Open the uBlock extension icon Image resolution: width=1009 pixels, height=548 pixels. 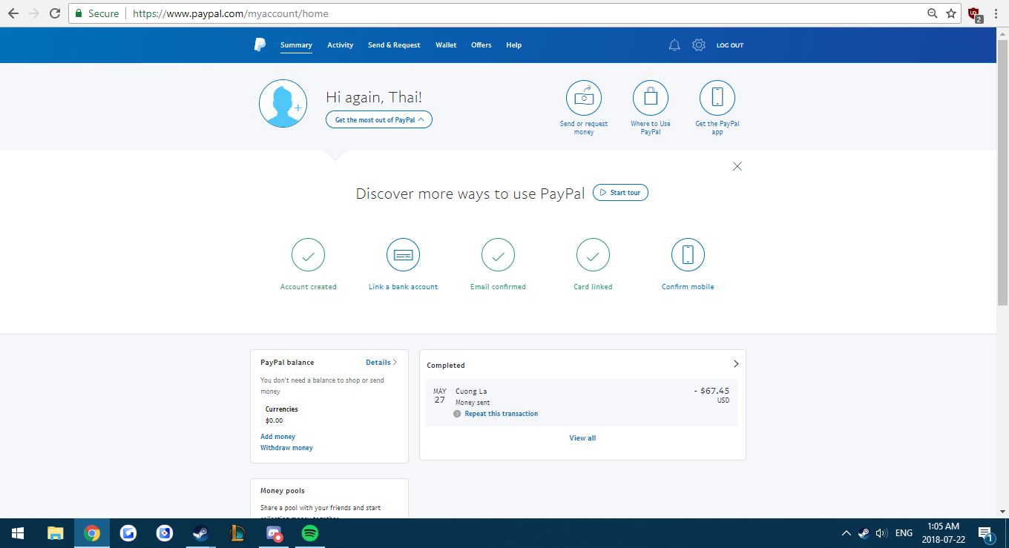point(975,14)
